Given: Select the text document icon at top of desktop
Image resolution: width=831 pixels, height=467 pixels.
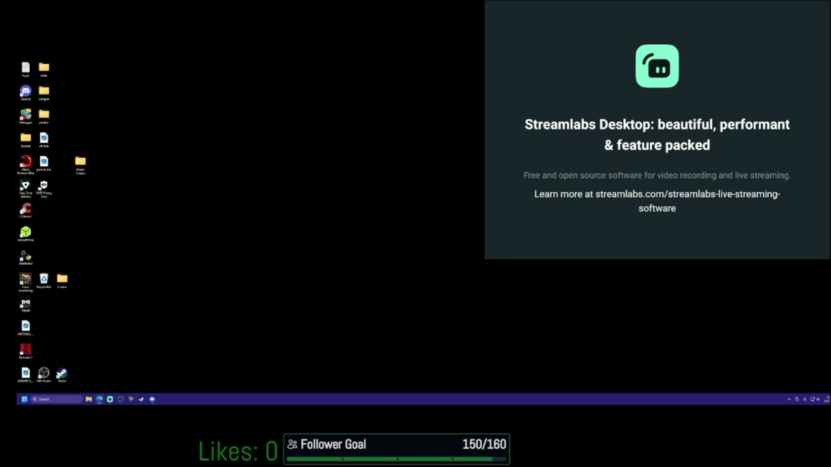Looking at the screenshot, I should click(x=25, y=69).
